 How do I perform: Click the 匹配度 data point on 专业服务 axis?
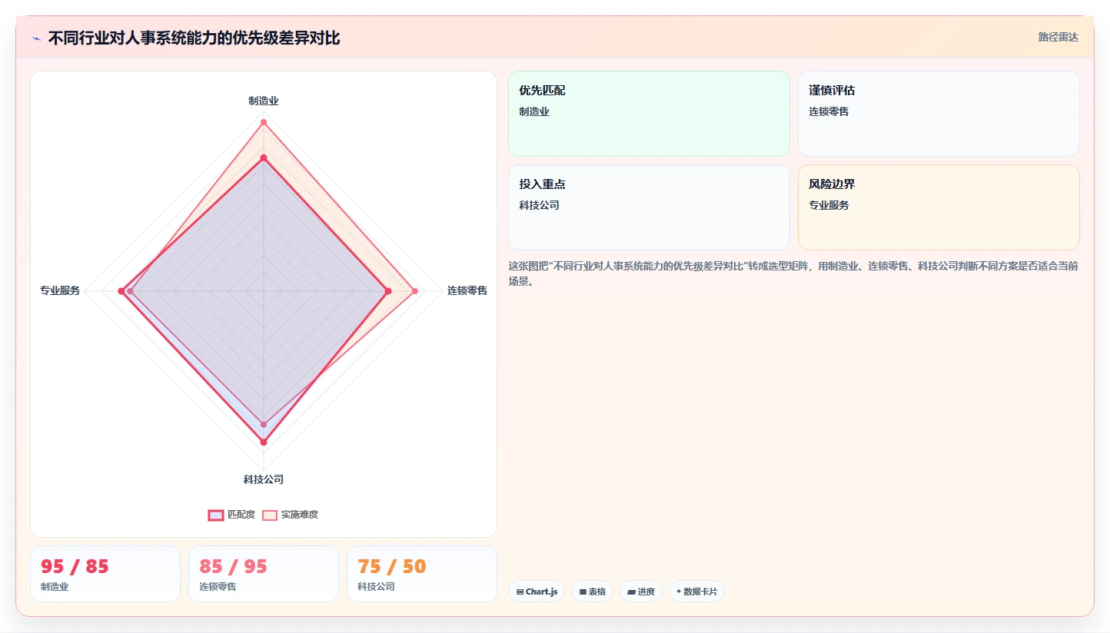[121, 291]
